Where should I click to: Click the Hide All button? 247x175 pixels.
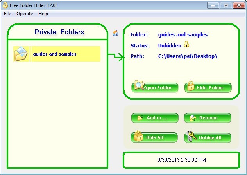[x=154, y=137]
